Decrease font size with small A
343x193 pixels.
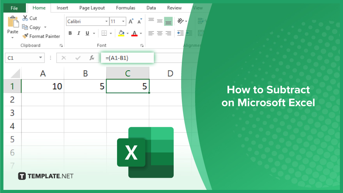pyautogui.click(x=140, y=21)
